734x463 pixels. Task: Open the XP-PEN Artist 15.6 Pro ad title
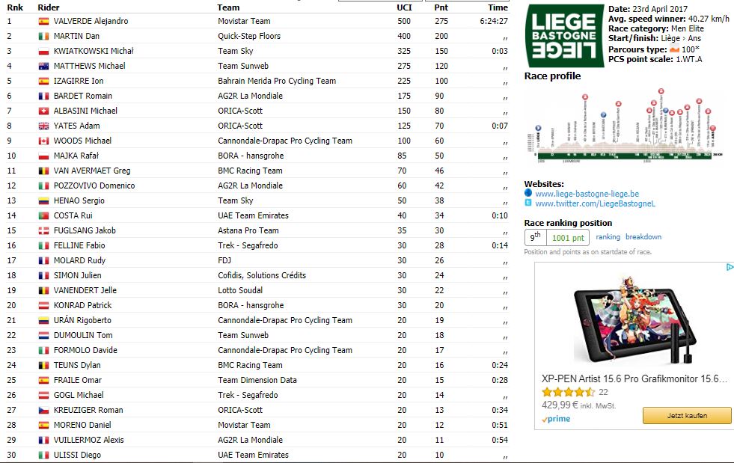634,378
